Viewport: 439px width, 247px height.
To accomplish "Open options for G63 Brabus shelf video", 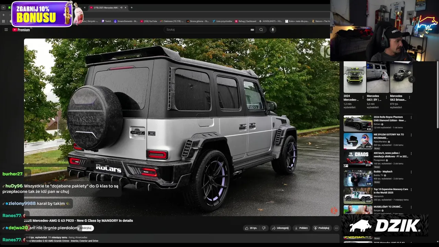I will pyautogui.click(x=410, y=97).
